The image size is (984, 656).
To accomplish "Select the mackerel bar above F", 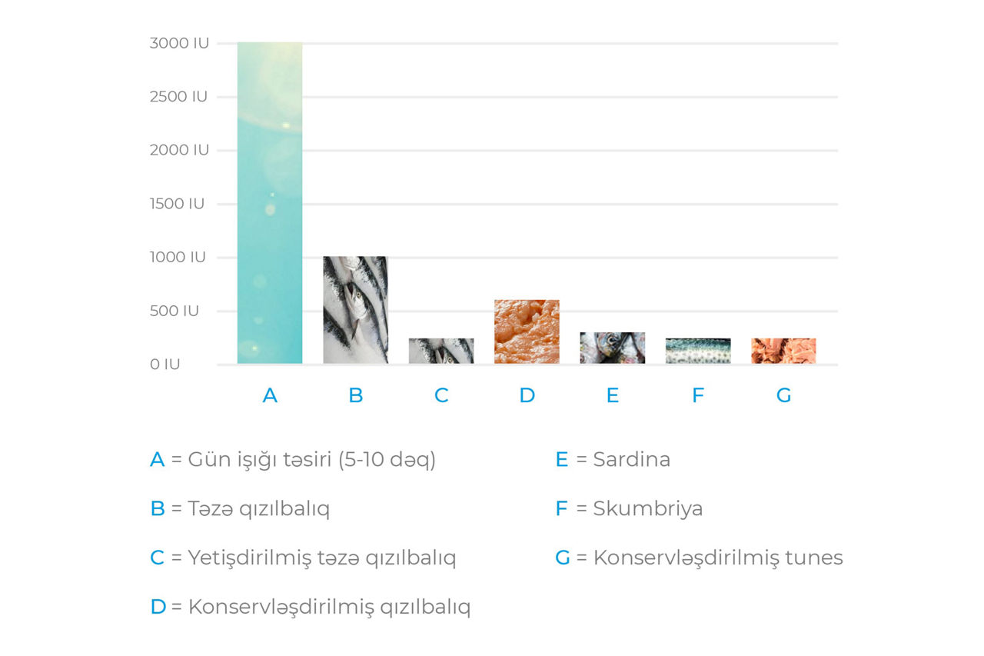I will click(698, 351).
